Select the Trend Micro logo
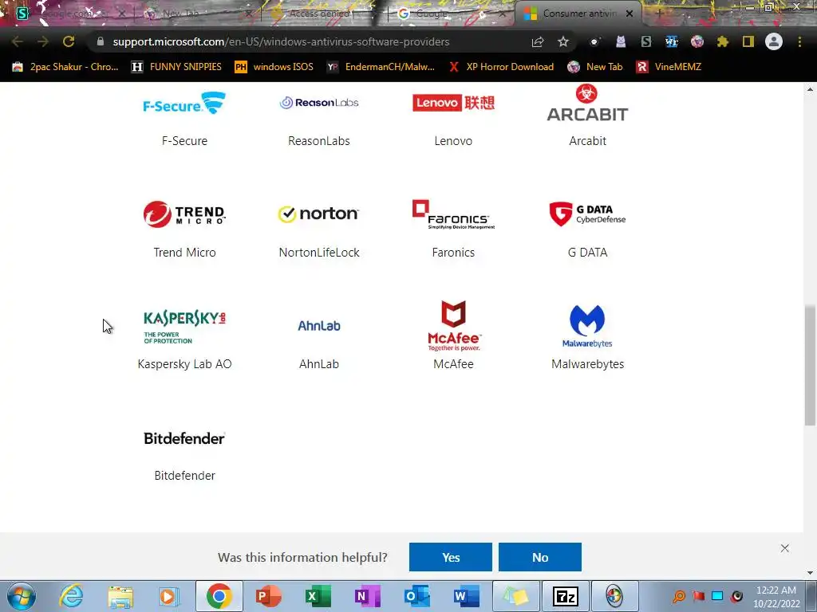The height and width of the screenshot is (612, 817). (x=184, y=214)
